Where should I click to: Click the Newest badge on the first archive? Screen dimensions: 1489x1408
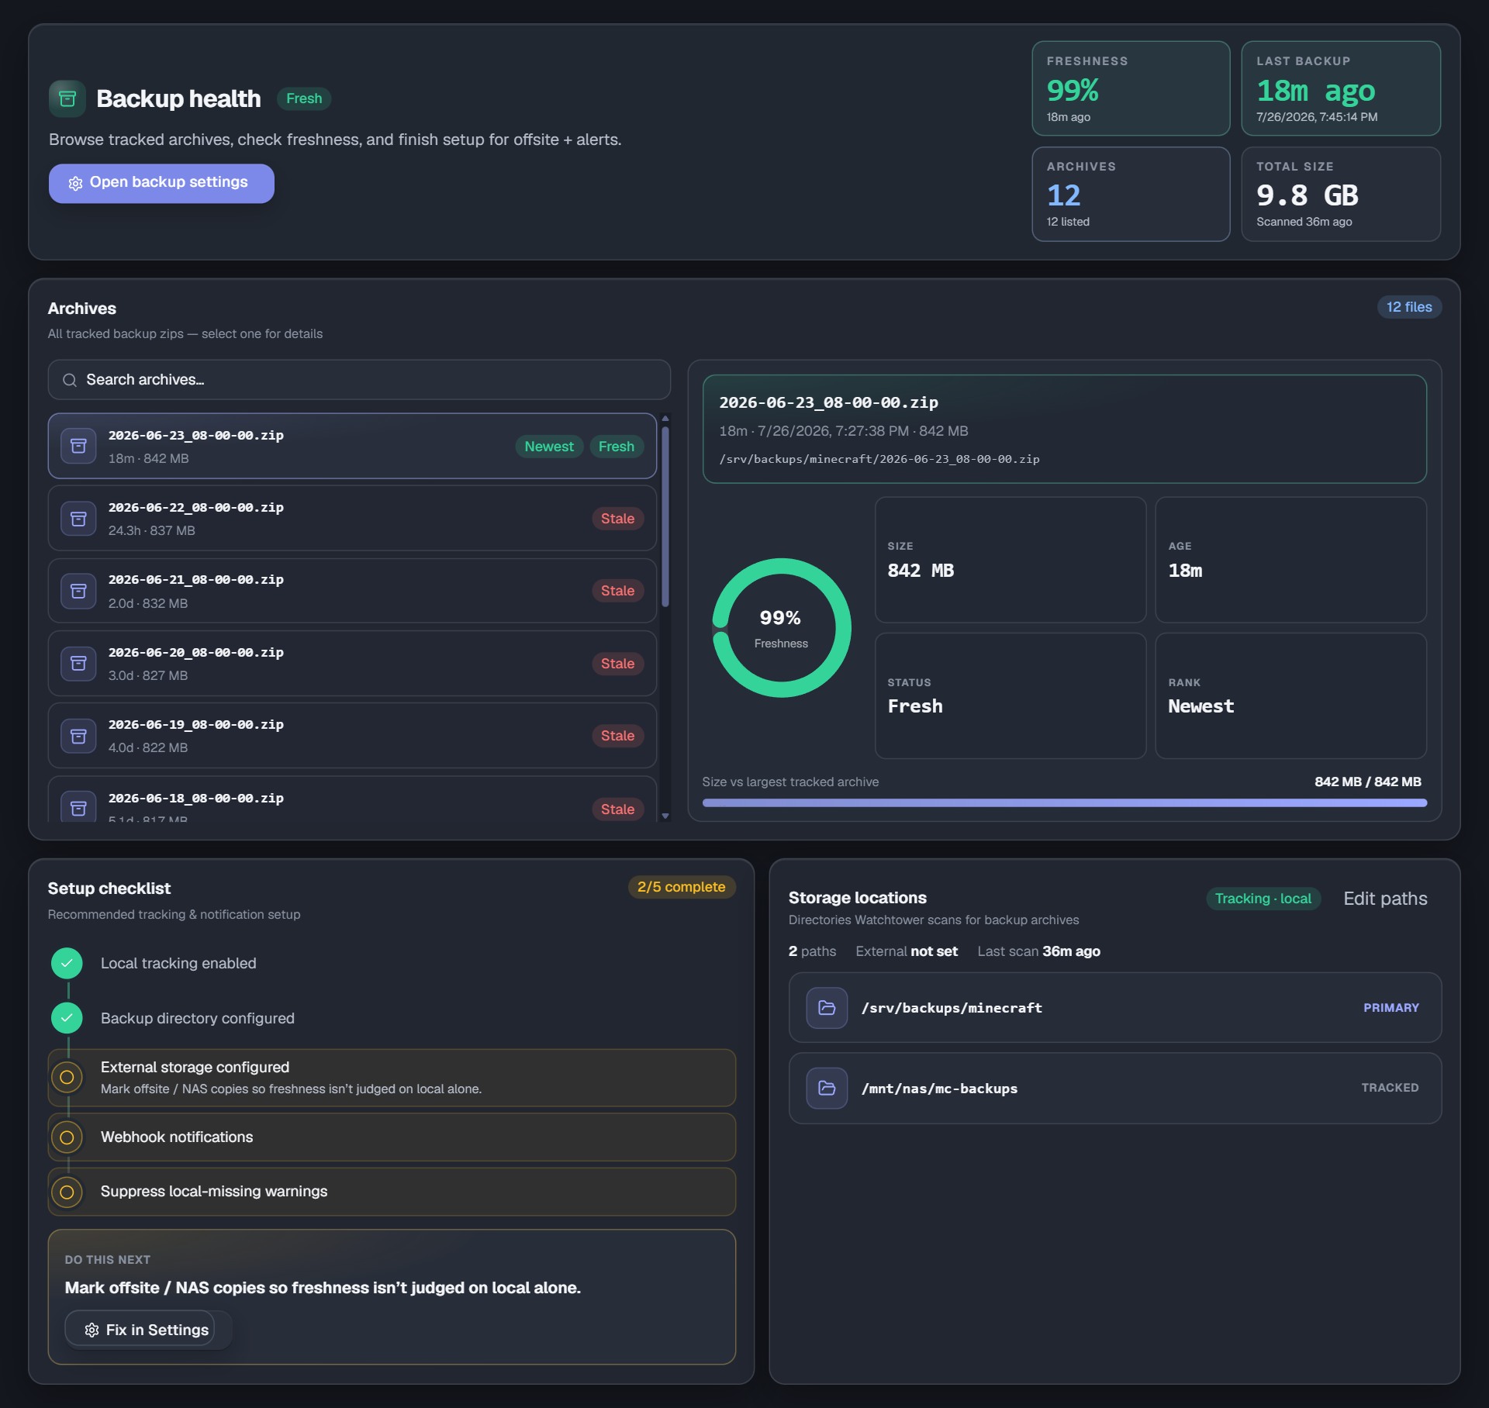click(549, 447)
